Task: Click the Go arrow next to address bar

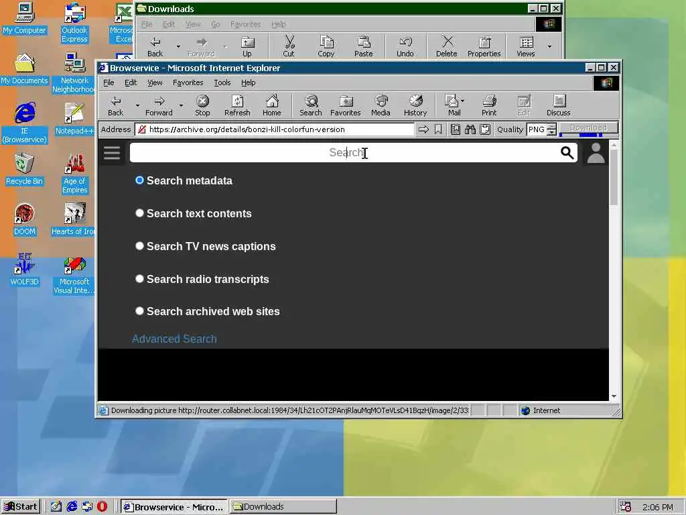Action: [423, 129]
